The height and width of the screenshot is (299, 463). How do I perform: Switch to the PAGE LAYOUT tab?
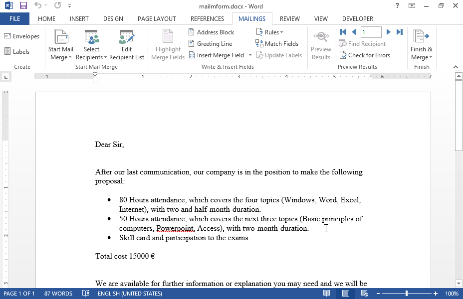coord(157,19)
